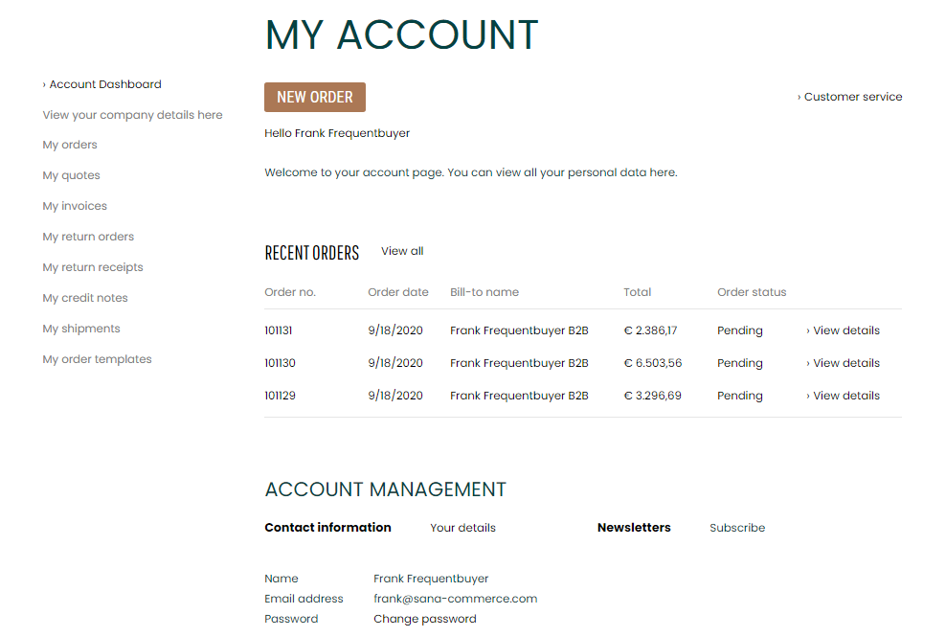Image resolution: width=946 pixels, height=637 pixels.
Task: Open My order templates
Action: (x=97, y=359)
